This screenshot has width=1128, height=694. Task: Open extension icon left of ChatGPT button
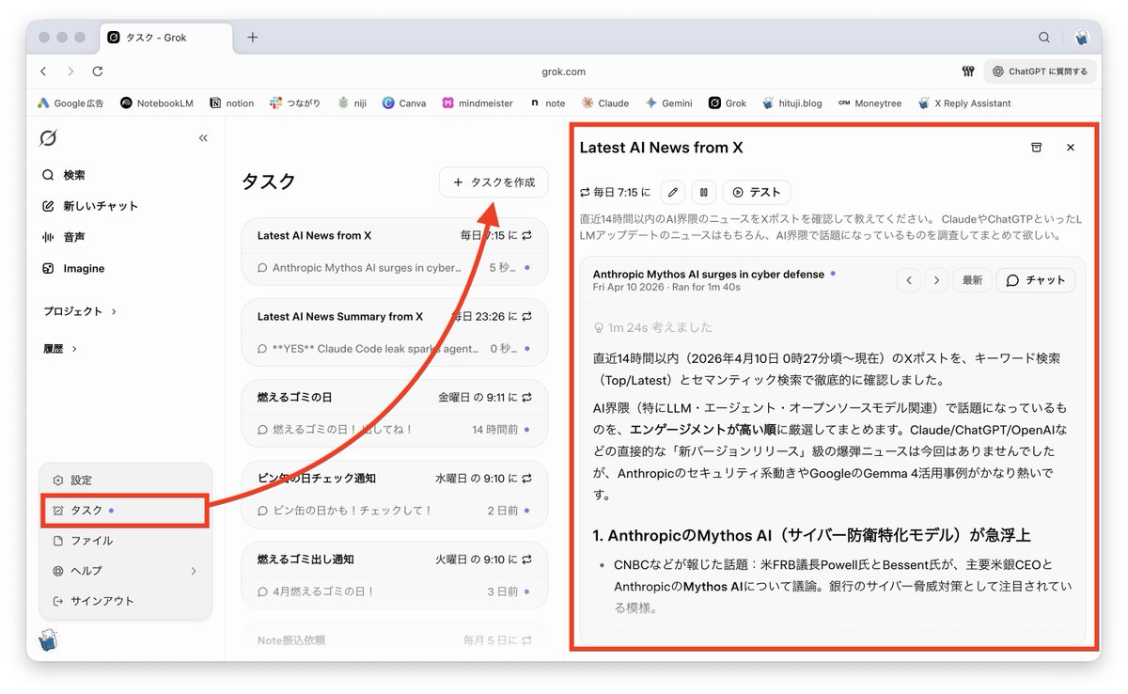pyautogui.click(x=967, y=71)
